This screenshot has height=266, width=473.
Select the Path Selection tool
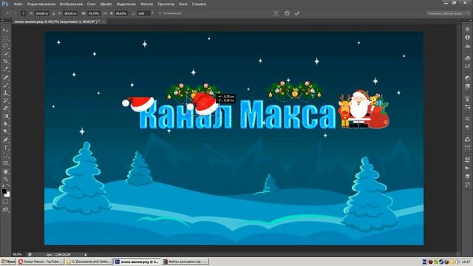pos(5,155)
